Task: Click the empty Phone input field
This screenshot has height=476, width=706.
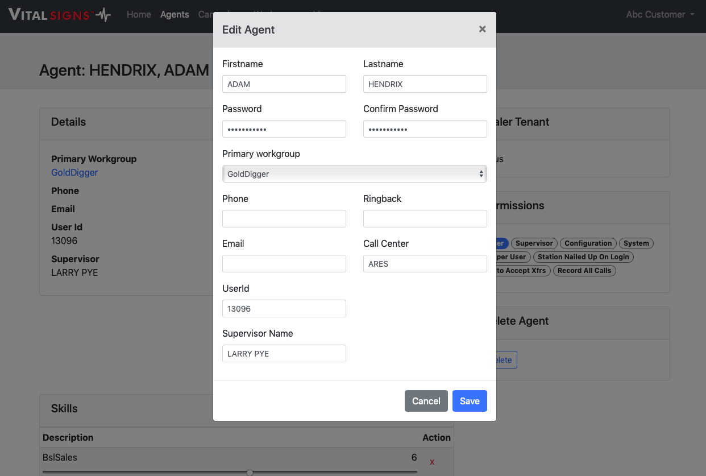Action: click(284, 219)
